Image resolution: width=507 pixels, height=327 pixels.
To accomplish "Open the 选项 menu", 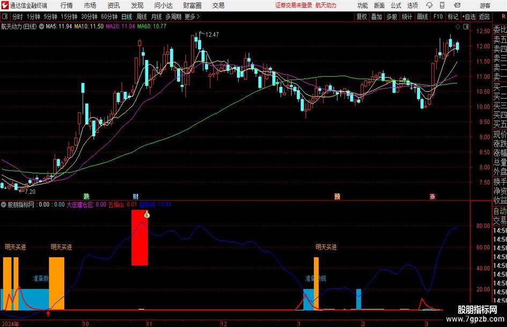I will click(x=412, y=5).
